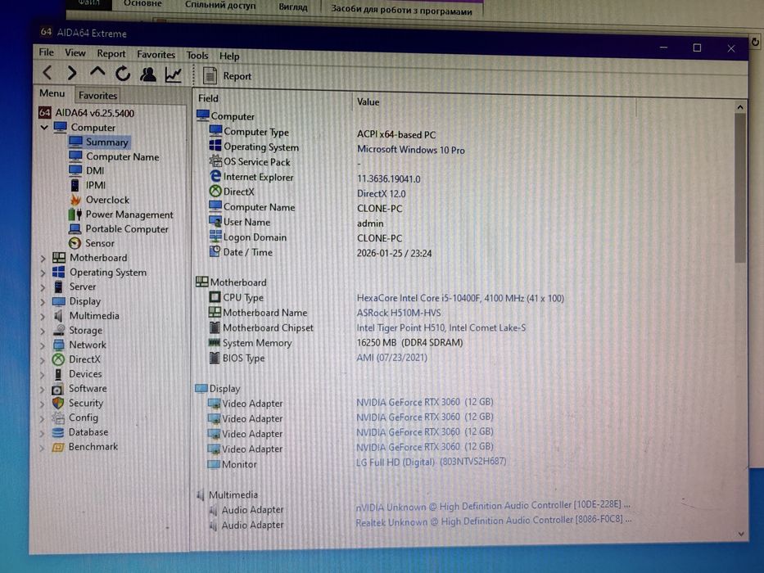Open the Favorites menu in menu bar
The width and height of the screenshot is (764, 573).
[x=156, y=54]
